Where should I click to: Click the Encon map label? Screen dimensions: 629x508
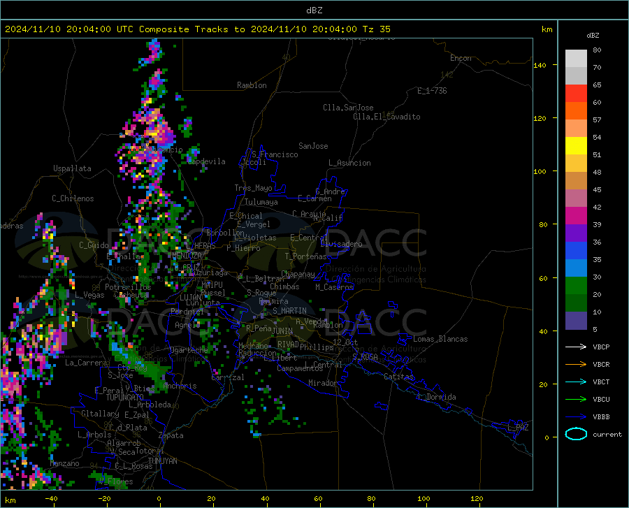(x=461, y=58)
